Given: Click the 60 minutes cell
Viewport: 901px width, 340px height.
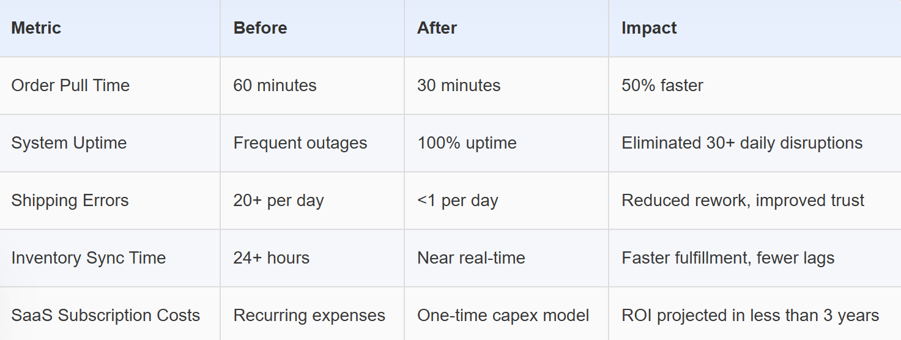Looking at the screenshot, I should click(x=275, y=86).
